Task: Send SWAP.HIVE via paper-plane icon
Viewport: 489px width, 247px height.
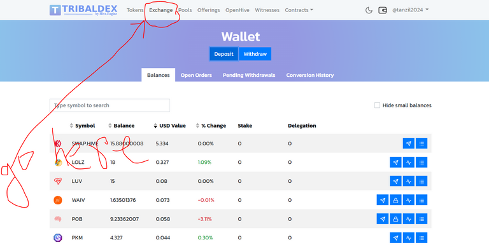Action: tap(409, 144)
